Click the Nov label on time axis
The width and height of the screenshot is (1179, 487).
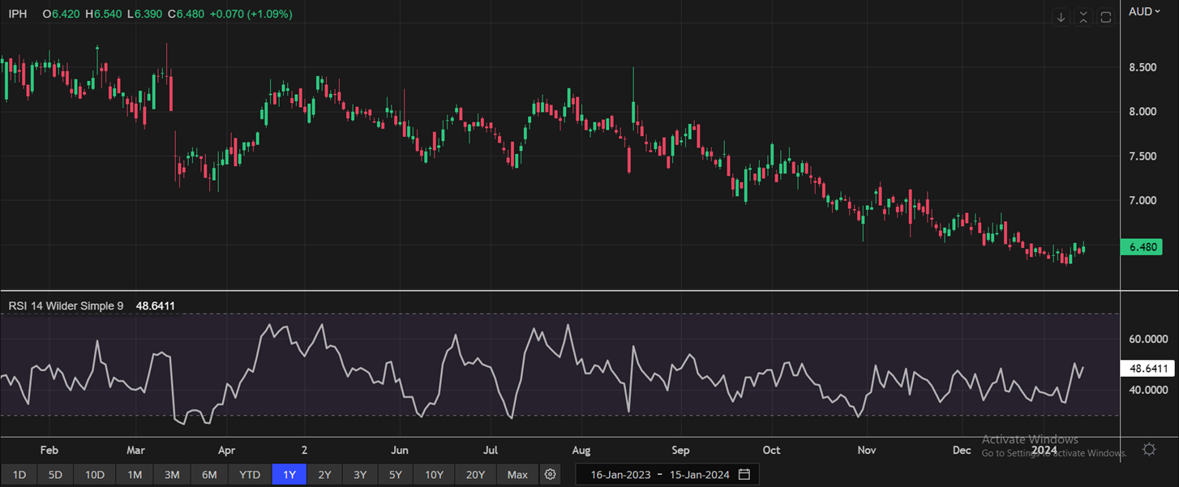coord(868,450)
